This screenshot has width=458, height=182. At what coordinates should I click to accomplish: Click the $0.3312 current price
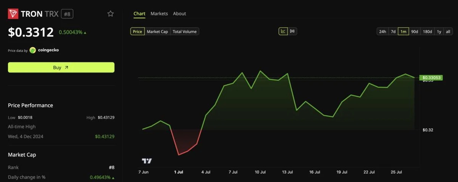tap(31, 32)
